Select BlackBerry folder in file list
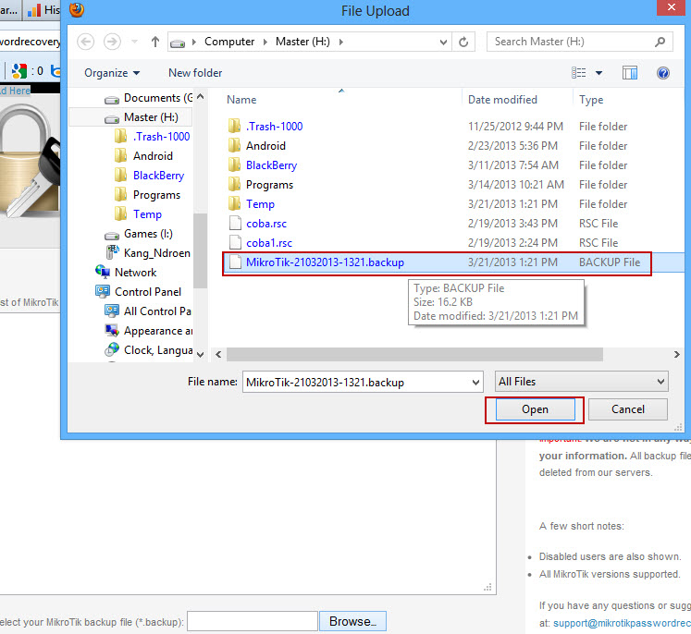Viewport: 691px width, 634px height. click(x=271, y=165)
